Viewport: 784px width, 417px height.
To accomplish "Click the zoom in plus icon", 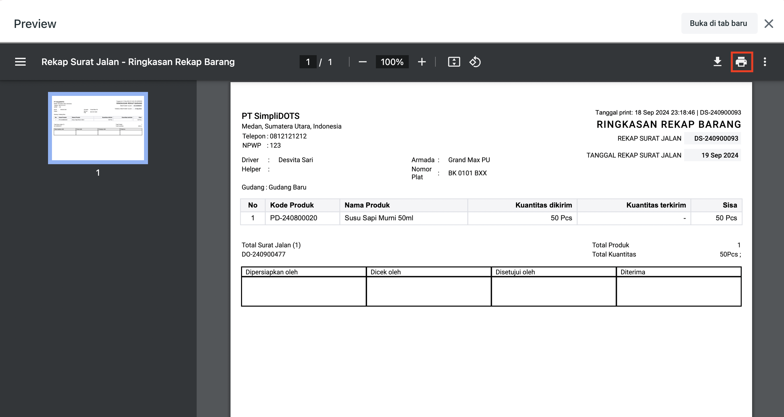I will [x=422, y=62].
